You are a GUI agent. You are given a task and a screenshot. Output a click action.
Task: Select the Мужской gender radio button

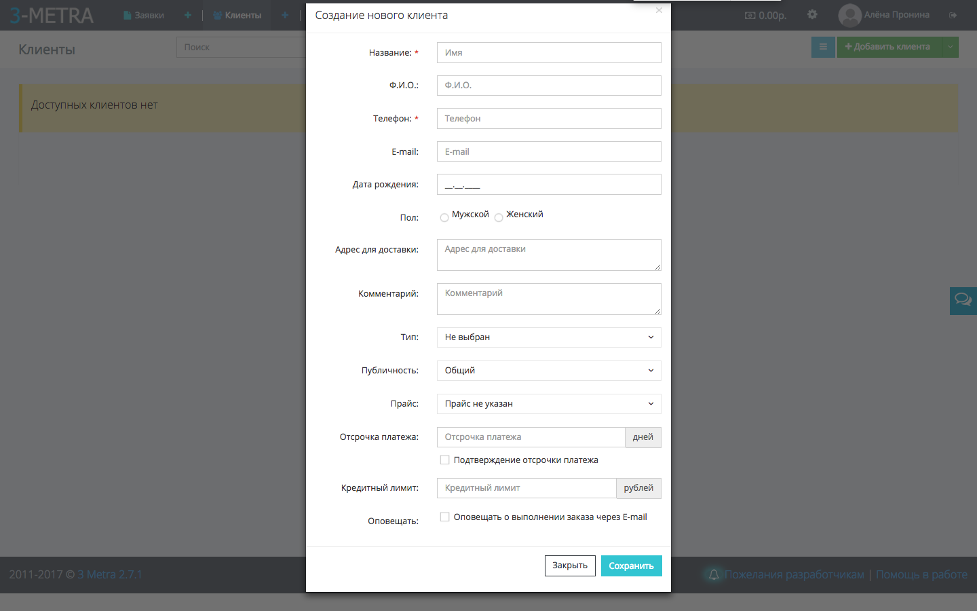pos(444,218)
